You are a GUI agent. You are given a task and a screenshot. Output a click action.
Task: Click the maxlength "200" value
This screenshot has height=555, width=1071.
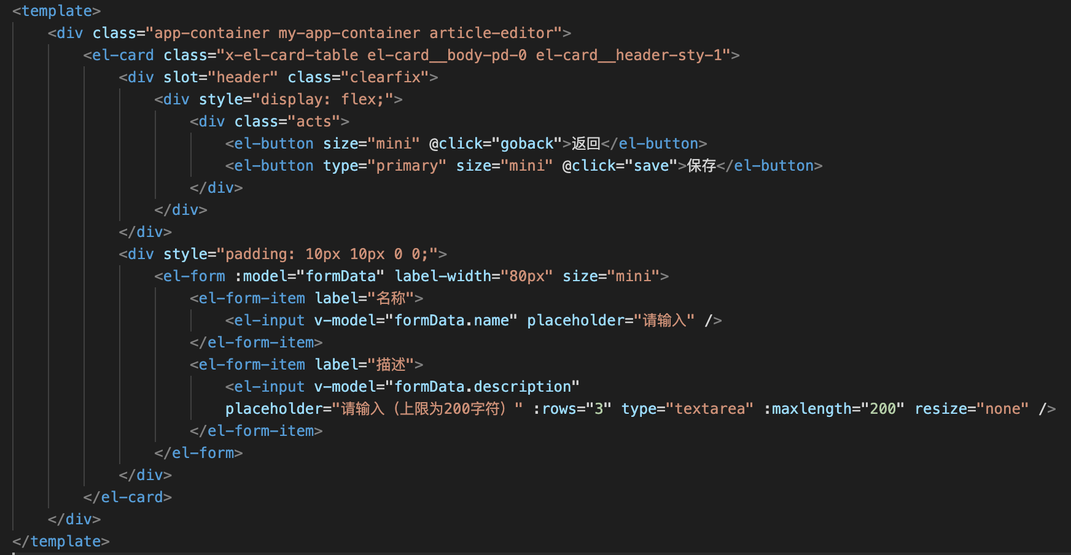click(x=882, y=409)
